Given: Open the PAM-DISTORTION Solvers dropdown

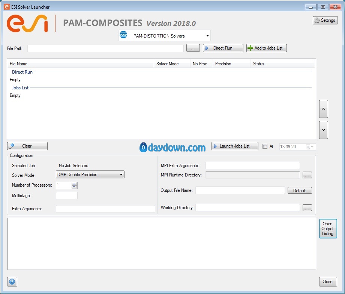Looking at the screenshot, I should click(164, 35).
